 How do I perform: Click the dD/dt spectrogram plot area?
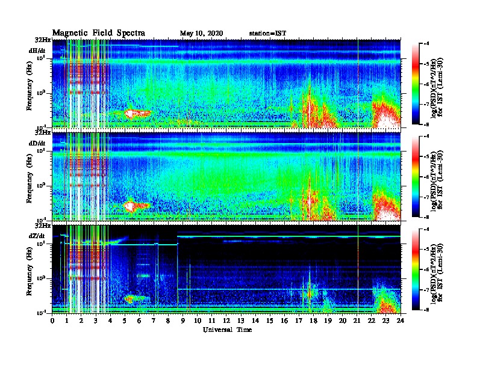226,176
